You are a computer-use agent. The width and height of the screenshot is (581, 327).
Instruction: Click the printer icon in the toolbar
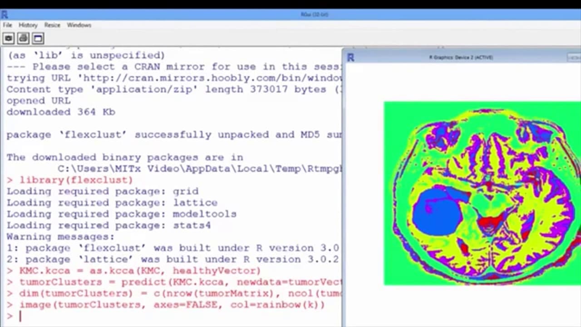[x=23, y=39]
